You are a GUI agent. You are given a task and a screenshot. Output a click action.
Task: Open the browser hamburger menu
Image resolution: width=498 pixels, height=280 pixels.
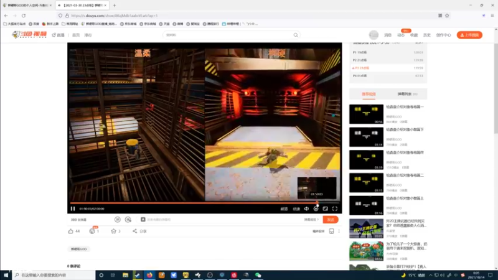(x=492, y=16)
